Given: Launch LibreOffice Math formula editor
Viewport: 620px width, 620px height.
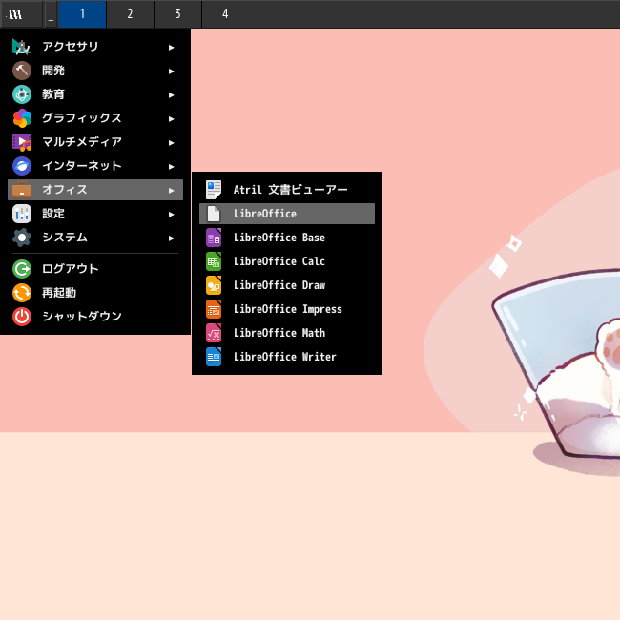Looking at the screenshot, I should (x=287, y=333).
